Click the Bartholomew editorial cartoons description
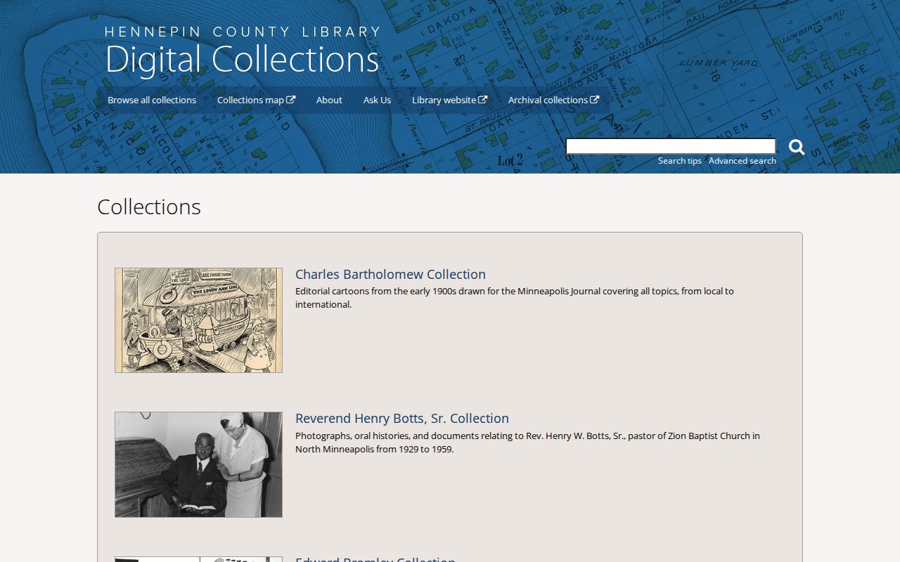 point(515,298)
